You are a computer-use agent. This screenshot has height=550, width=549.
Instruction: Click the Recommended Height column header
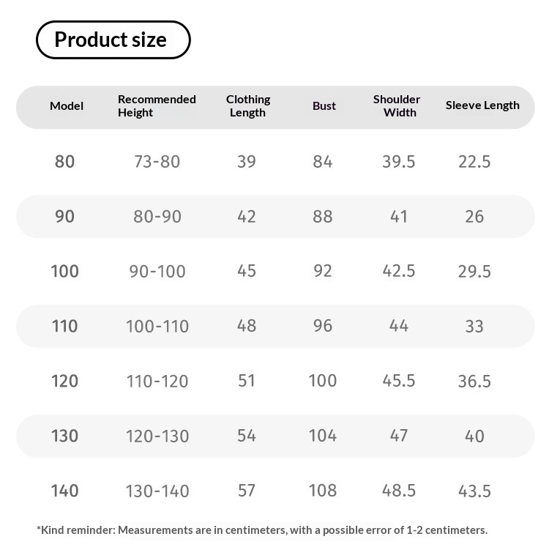[157, 106]
